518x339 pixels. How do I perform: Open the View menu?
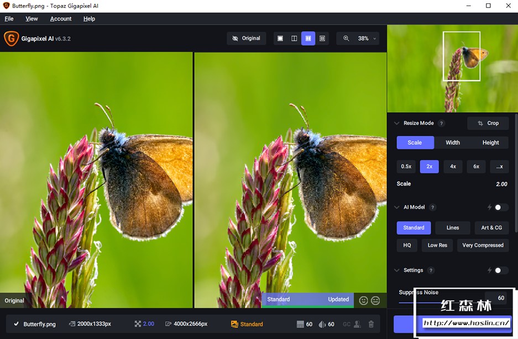click(x=32, y=19)
